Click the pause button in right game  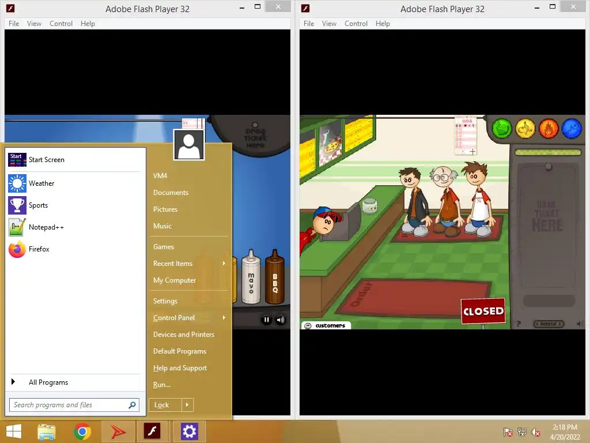point(549,324)
